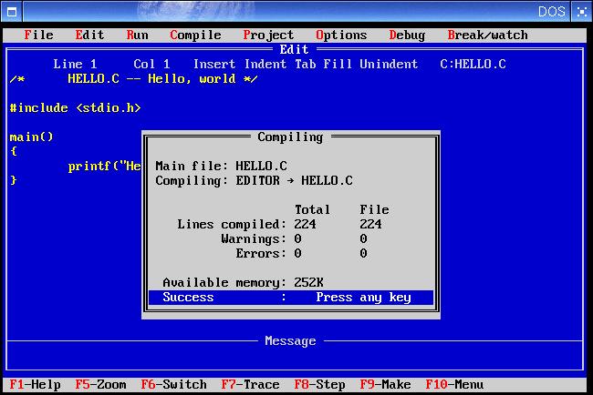This screenshot has width=593, height=395.
Task: Click the Compiling dialog title
Action: click(x=290, y=137)
